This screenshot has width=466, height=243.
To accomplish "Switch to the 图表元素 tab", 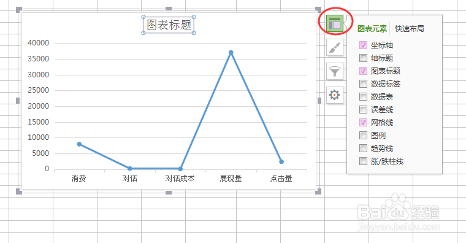I will [x=372, y=29].
